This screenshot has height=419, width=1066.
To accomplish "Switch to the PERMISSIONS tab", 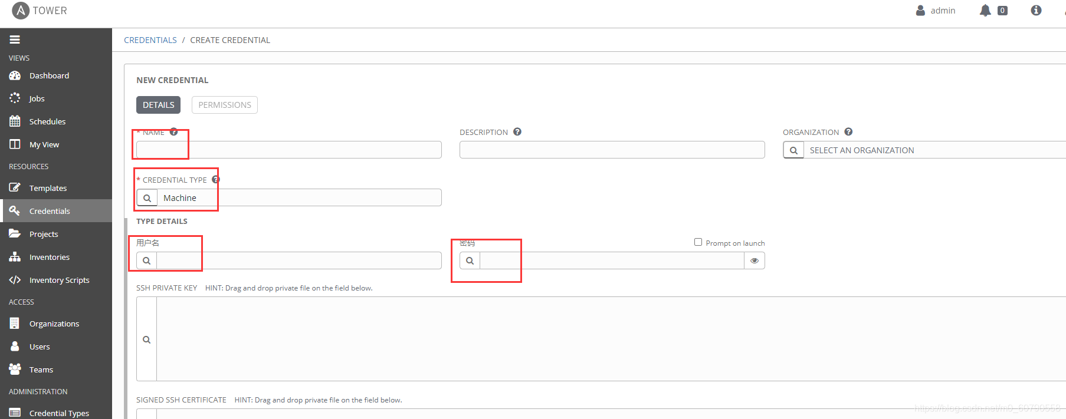I will tap(225, 105).
